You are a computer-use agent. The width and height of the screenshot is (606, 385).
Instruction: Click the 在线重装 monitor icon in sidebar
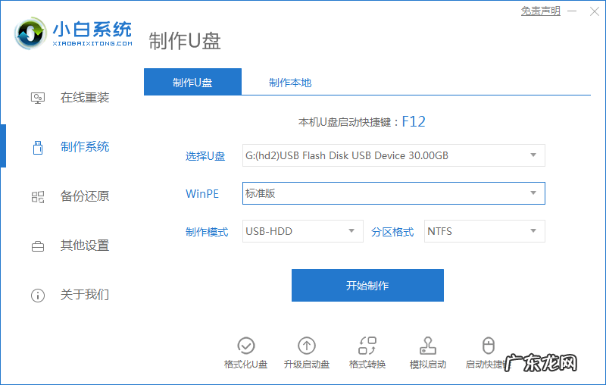coord(38,98)
